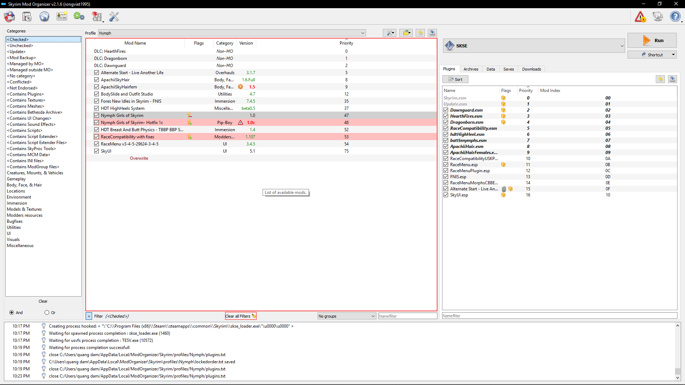685x385 pixels.
Task: Click the Sort plugins button
Action: pyautogui.click(x=455, y=79)
